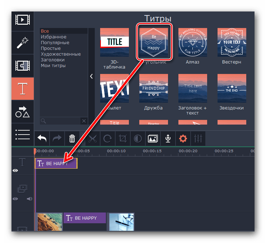Open Clip properties gear icon
This screenshot has width=266, height=243.
[x=183, y=139]
